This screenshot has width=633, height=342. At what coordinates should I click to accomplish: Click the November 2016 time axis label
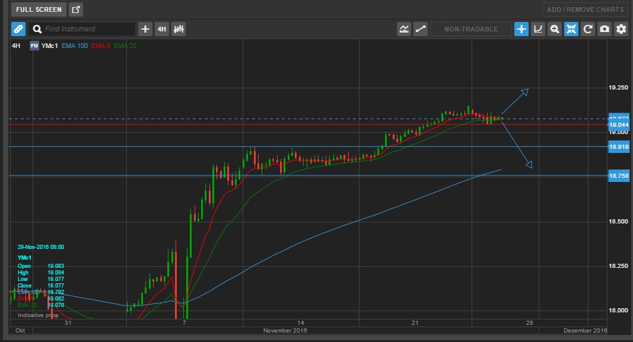(285, 331)
